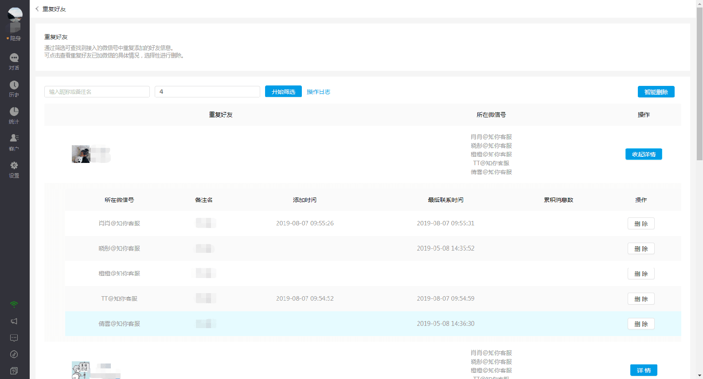Change the 隐身 online status
The width and height of the screenshot is (703, 379).
[14, 39]
